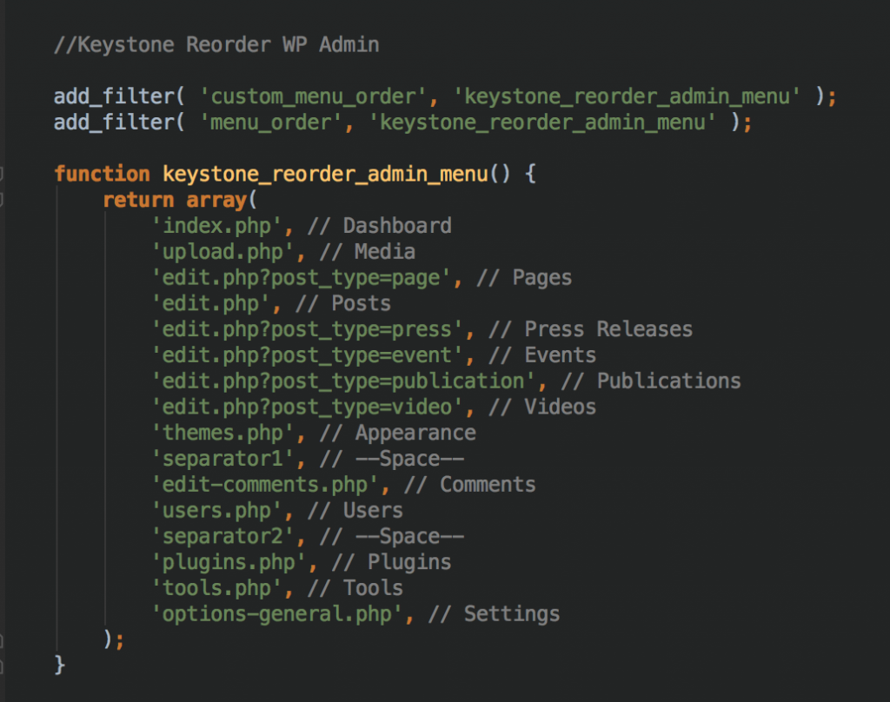The width and height of the screenshot is (890, 702).
Task: Click the 'edit.php?post_type=page' string
Action: [x=301, y=278]
